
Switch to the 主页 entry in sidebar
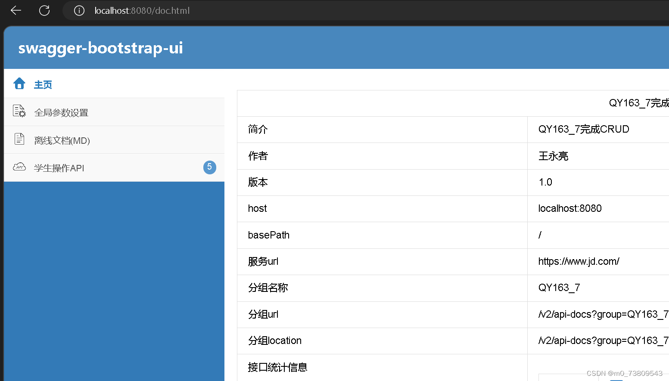pyautogui.click(x=43, y=84)
